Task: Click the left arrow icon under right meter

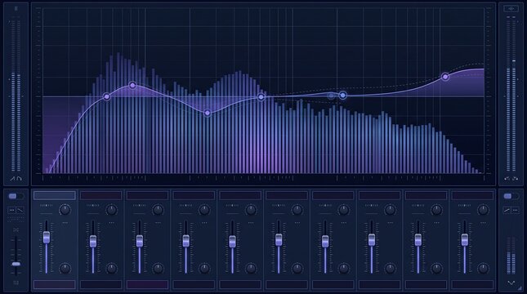Action: click(x=507, y=179)
